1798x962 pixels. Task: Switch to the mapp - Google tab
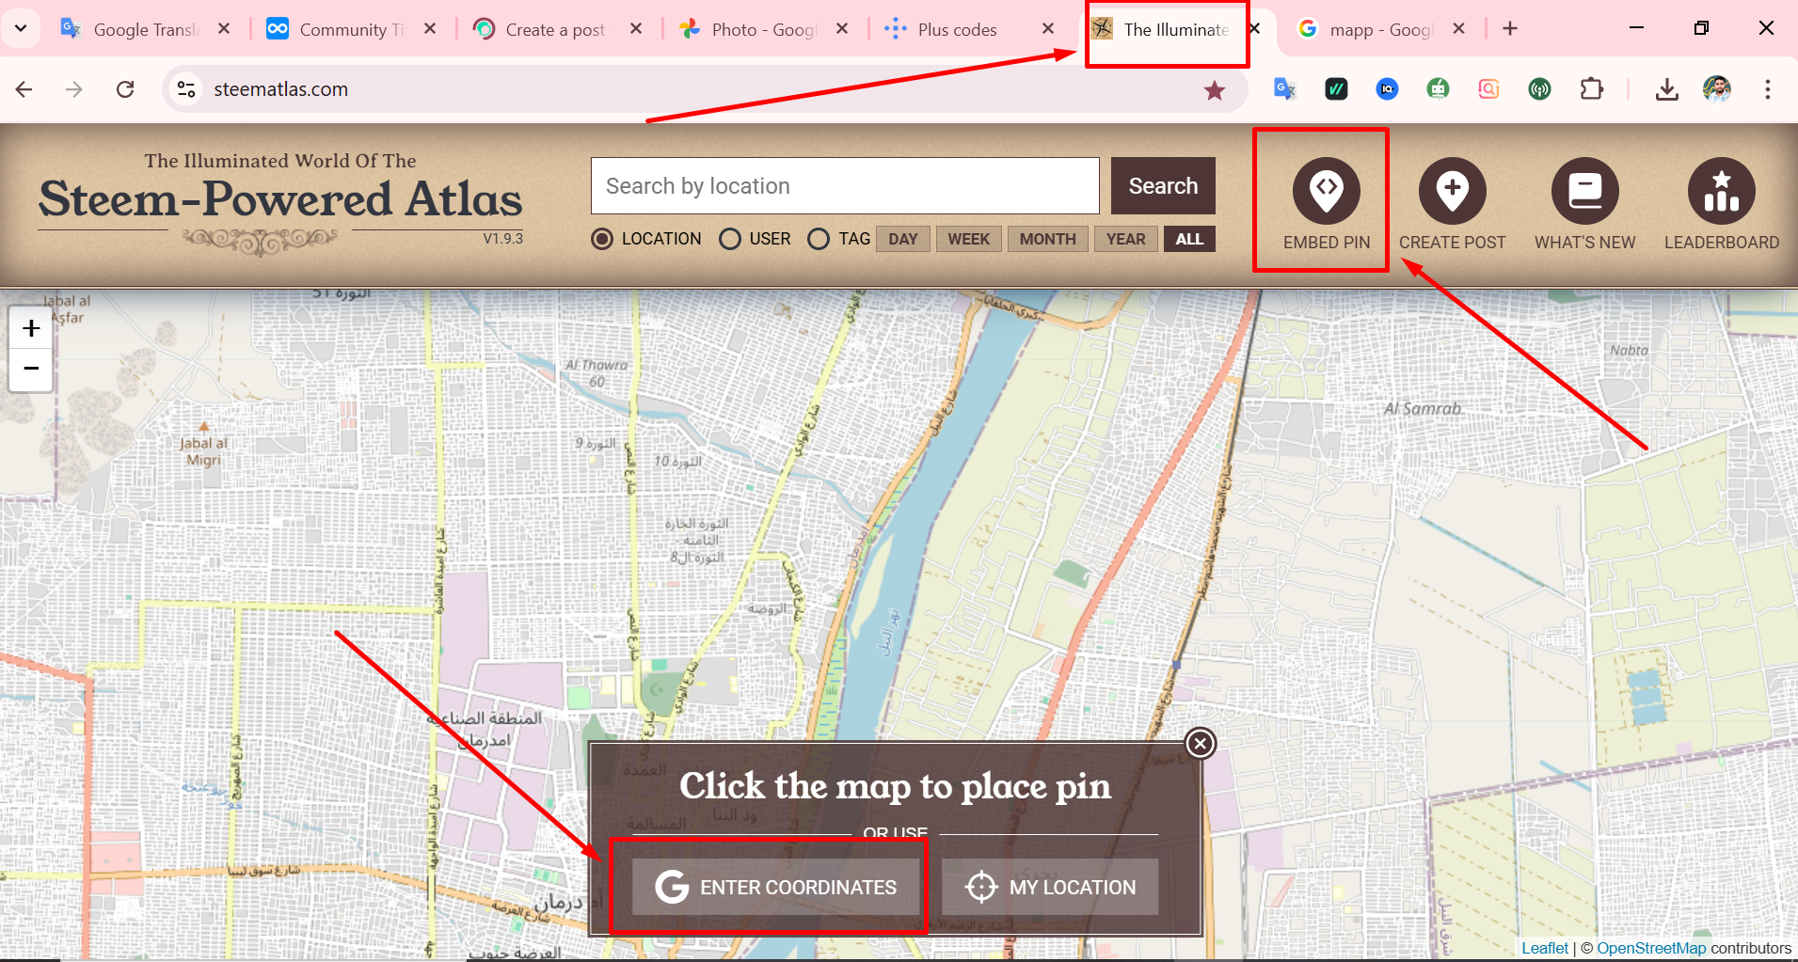(1380, 29)
